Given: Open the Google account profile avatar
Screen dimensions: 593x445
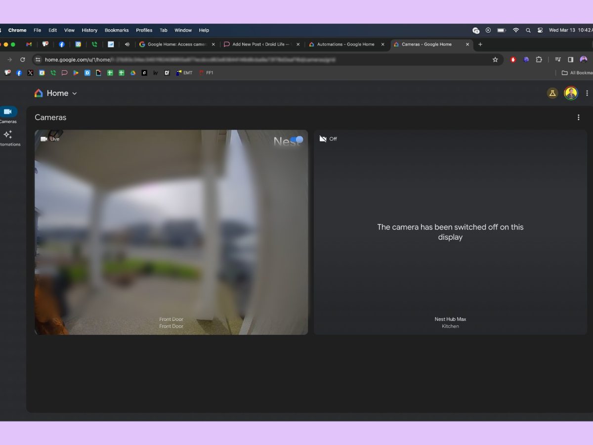Looking at the screenshot, I should 571,93.
